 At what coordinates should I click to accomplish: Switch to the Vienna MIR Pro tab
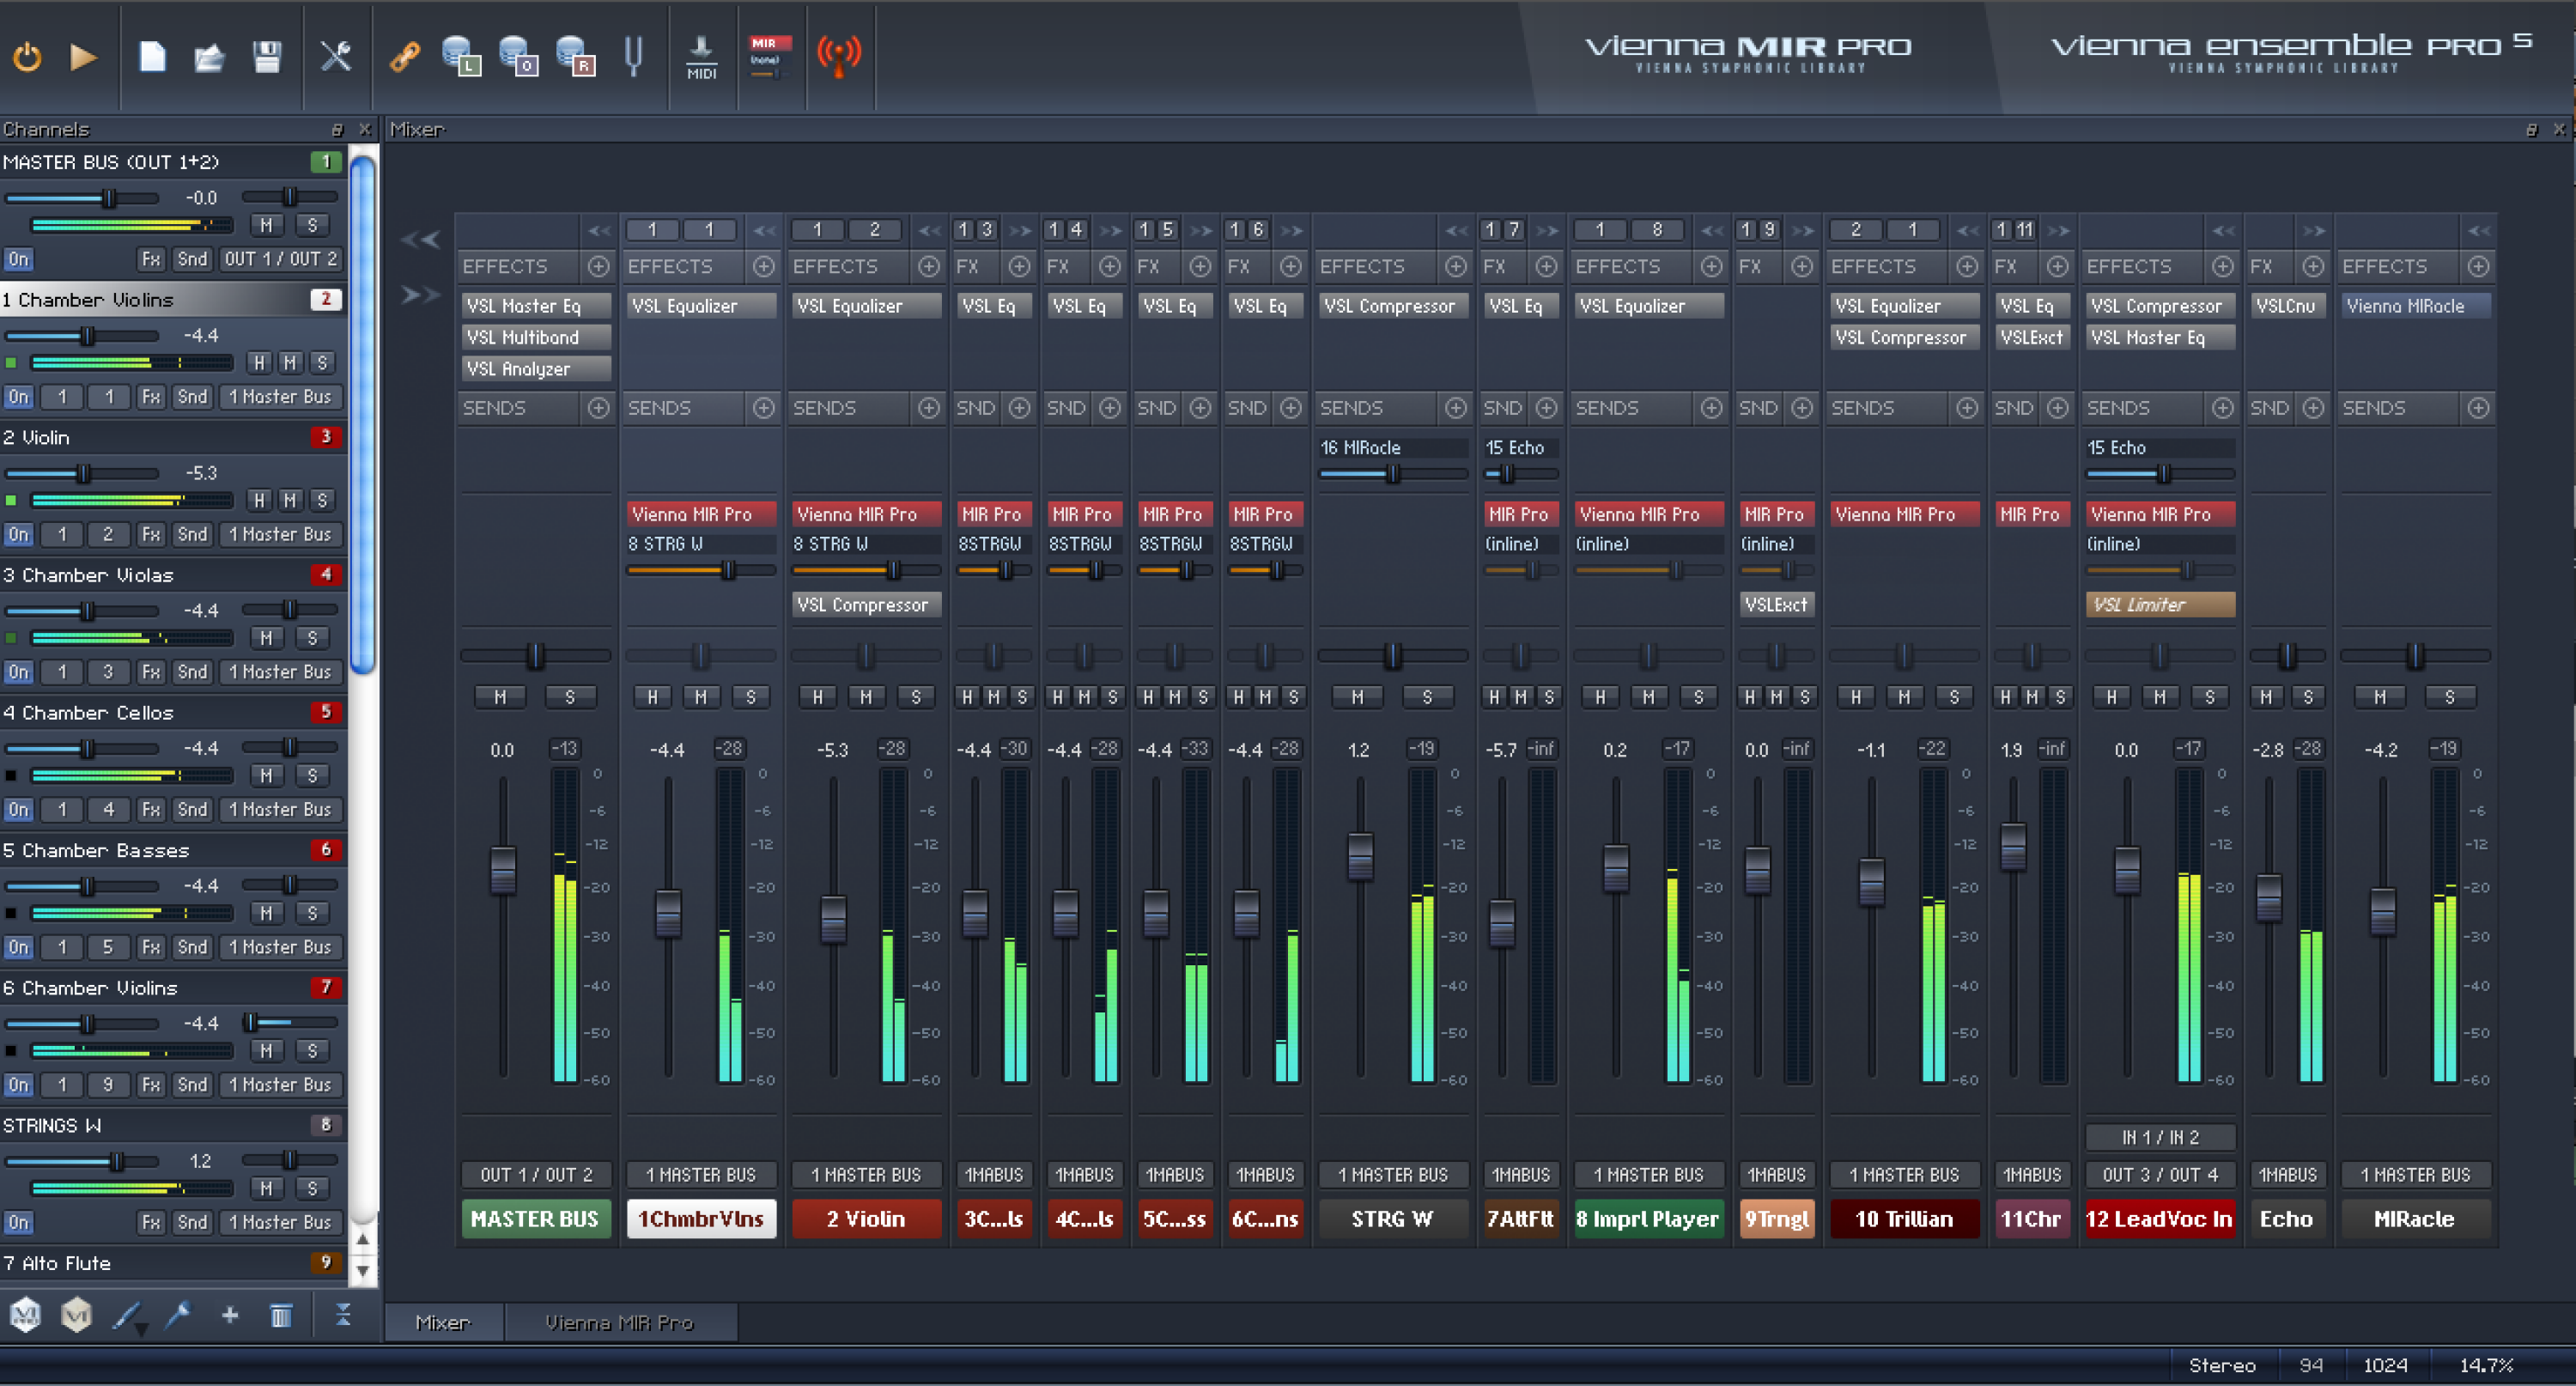[x=619, y=1322]
